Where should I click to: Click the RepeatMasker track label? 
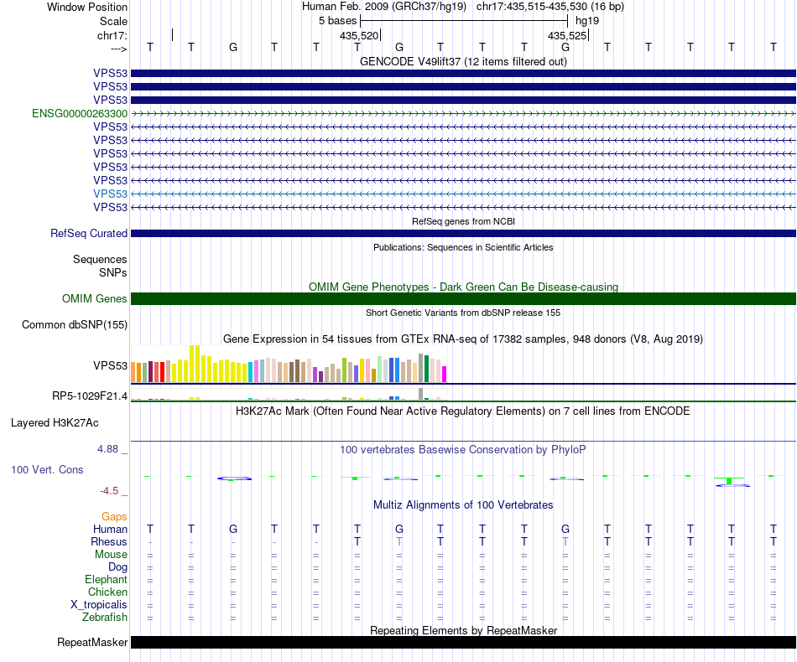coord(92,642)
